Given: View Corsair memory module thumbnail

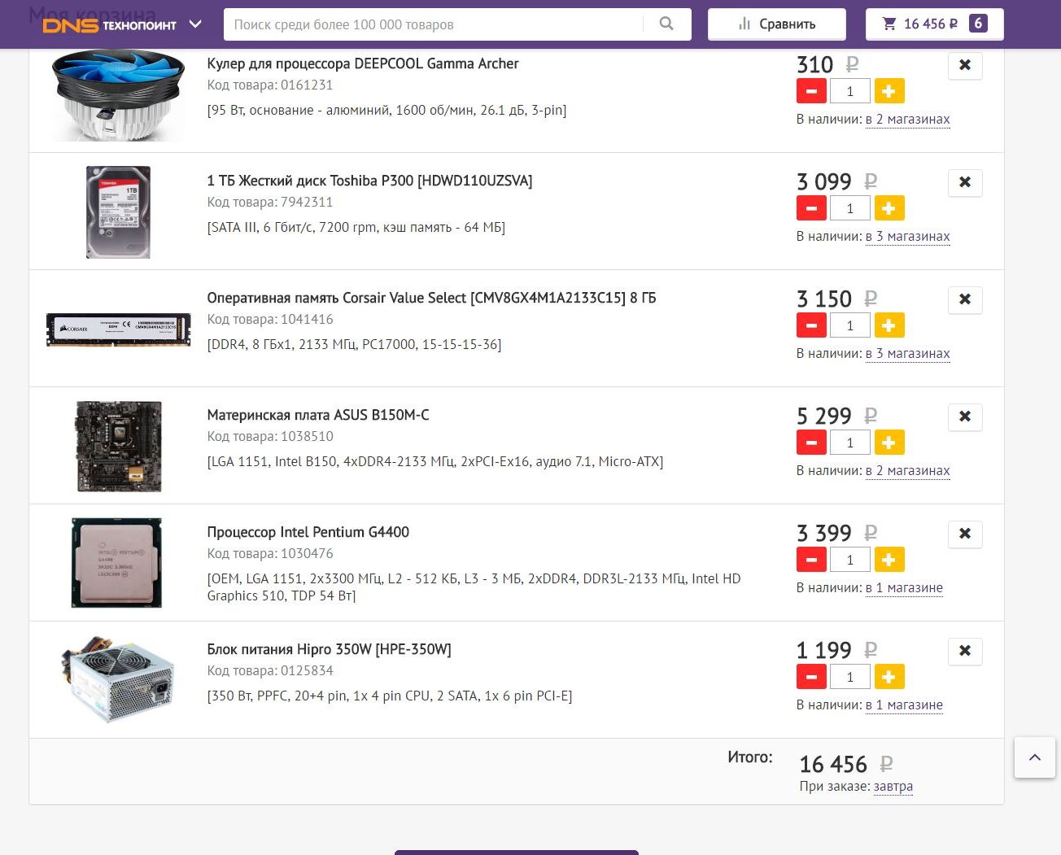Looking at the screenshot, I should pos(119,329).
